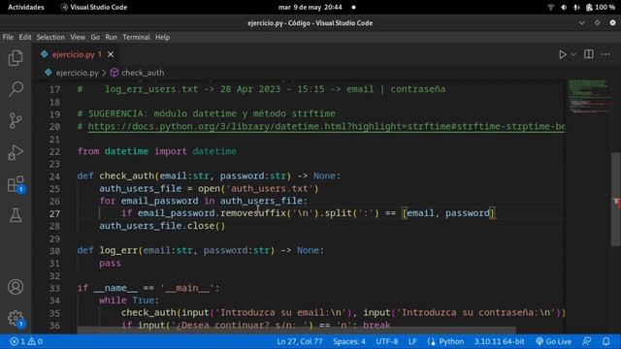Open the Extensions view
Viewport: 621px width, 349px height.
[16, 184]
